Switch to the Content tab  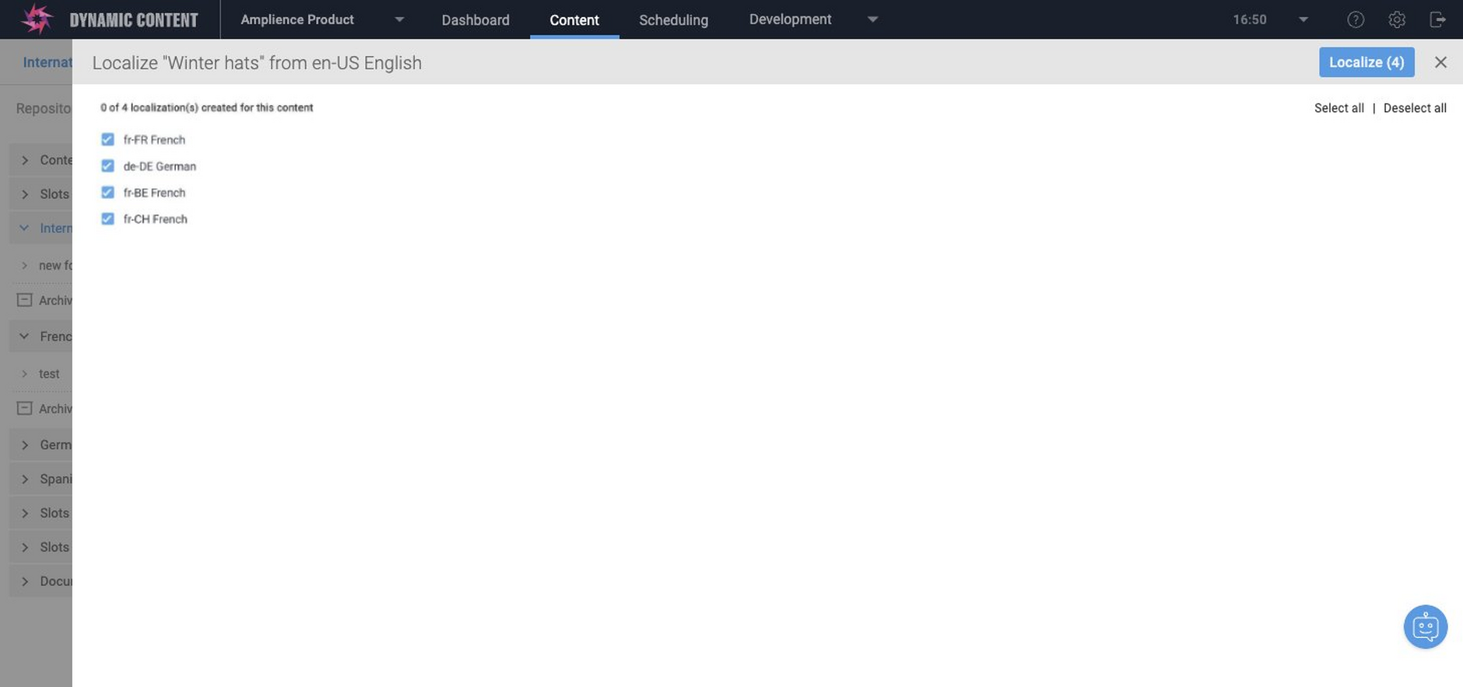point(574,19)
